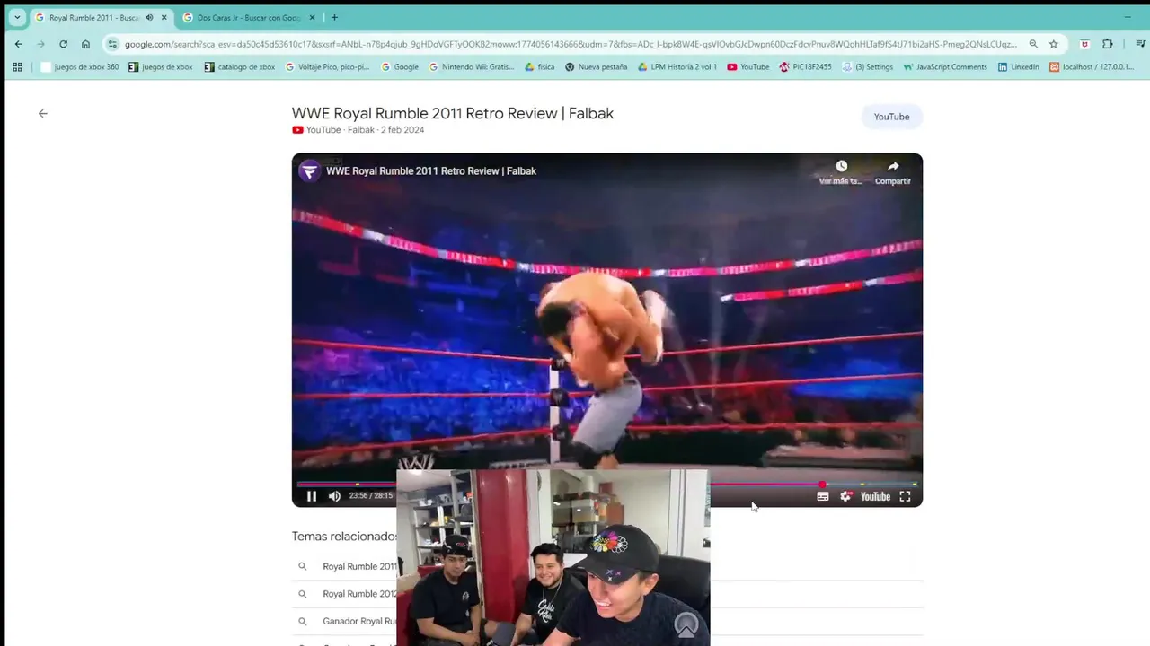Open YouTube bookmark
The height and width of the screenshot is (646, 1150).
click(x=748, y=66)
